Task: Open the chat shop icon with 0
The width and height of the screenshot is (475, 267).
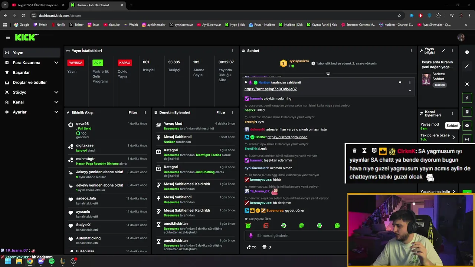Action: [x=266, y=247]
